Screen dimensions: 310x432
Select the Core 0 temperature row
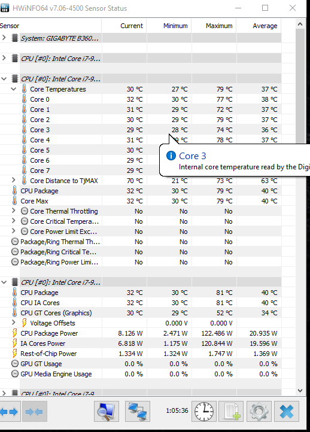click(141, 99)
